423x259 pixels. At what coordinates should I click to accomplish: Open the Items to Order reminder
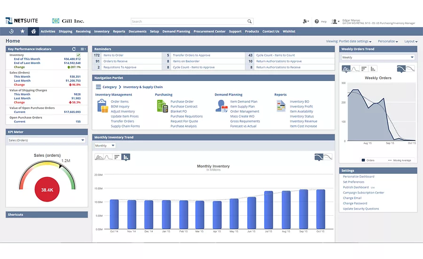[x=113, y=55]
